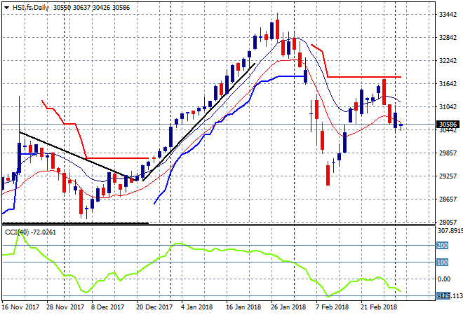Click the 8 Dec 2017 date label
Screen dimensions: 463x315
coord(107,307)
